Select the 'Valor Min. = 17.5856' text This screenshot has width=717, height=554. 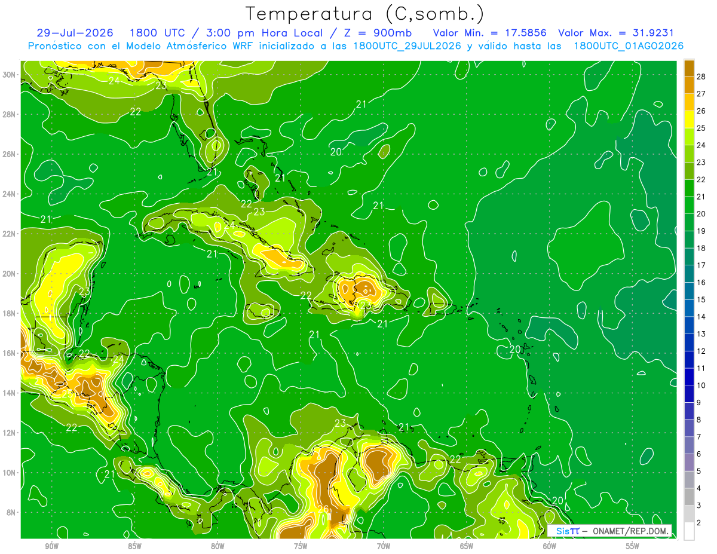click(x=490, y=33)
